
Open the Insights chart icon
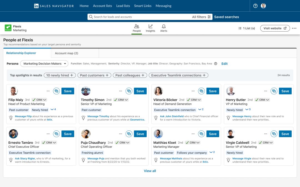(x=150, y=26)
